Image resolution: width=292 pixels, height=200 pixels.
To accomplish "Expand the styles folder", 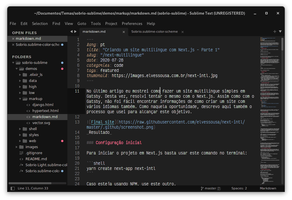I will pyautogui.click(x=20, y=135).
